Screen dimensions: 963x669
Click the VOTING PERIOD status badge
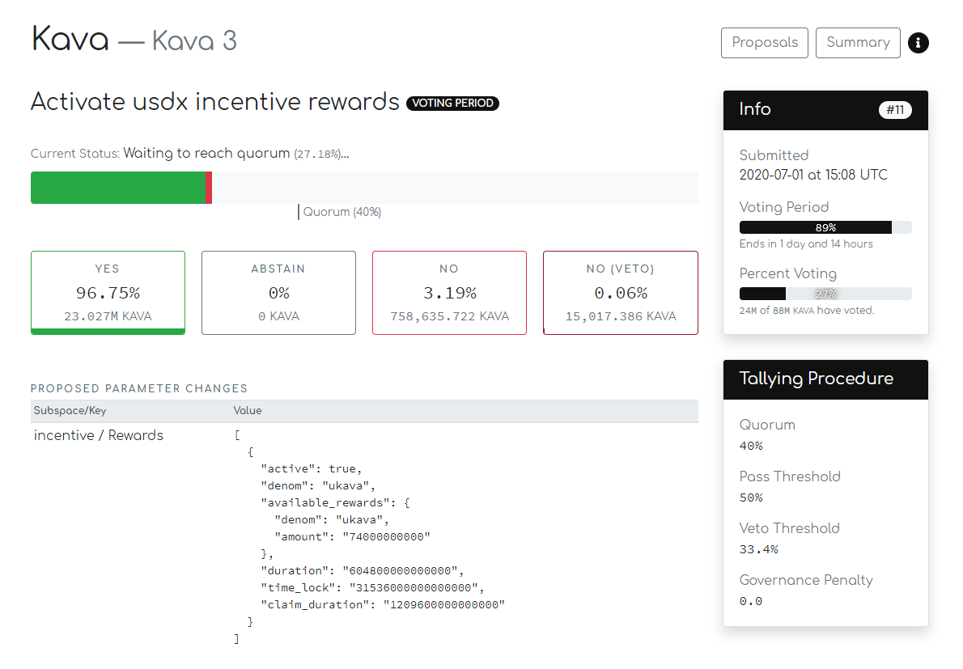(x=452, y=103)
